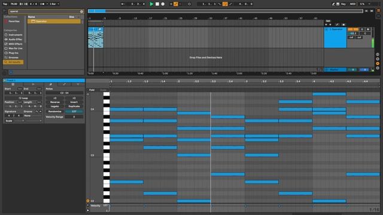Open the 1 Bar quantization menu
383x215 pixels.
pos(54,4)
